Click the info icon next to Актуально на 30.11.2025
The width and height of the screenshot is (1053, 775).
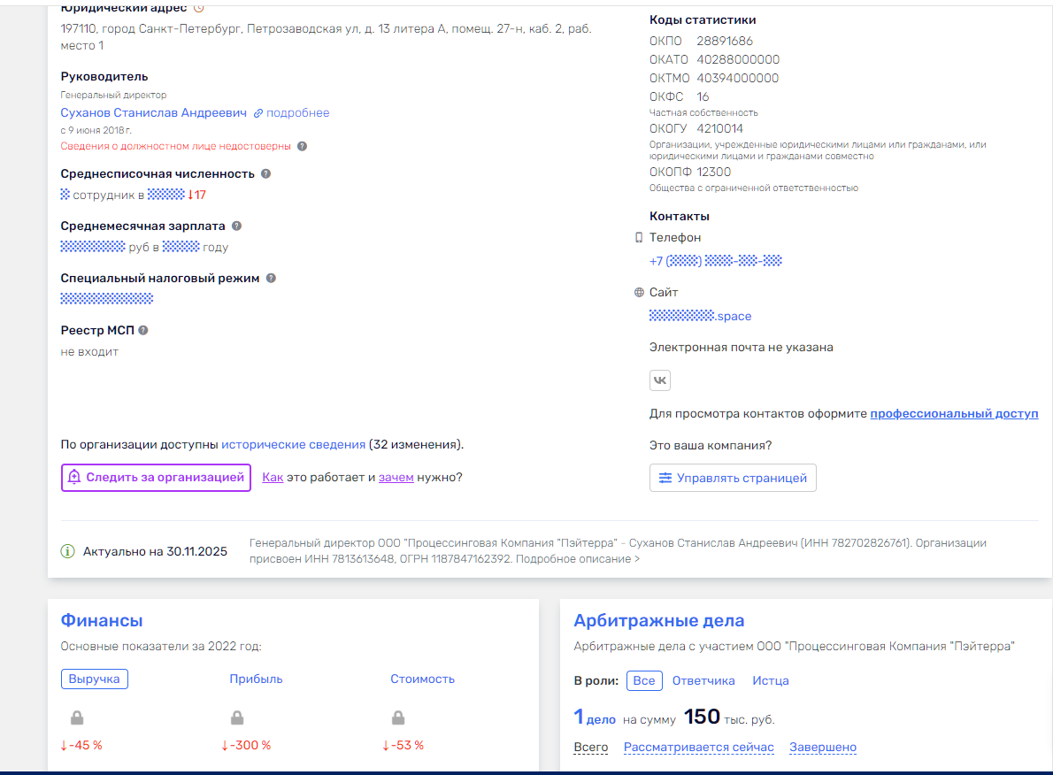[68, 551]
